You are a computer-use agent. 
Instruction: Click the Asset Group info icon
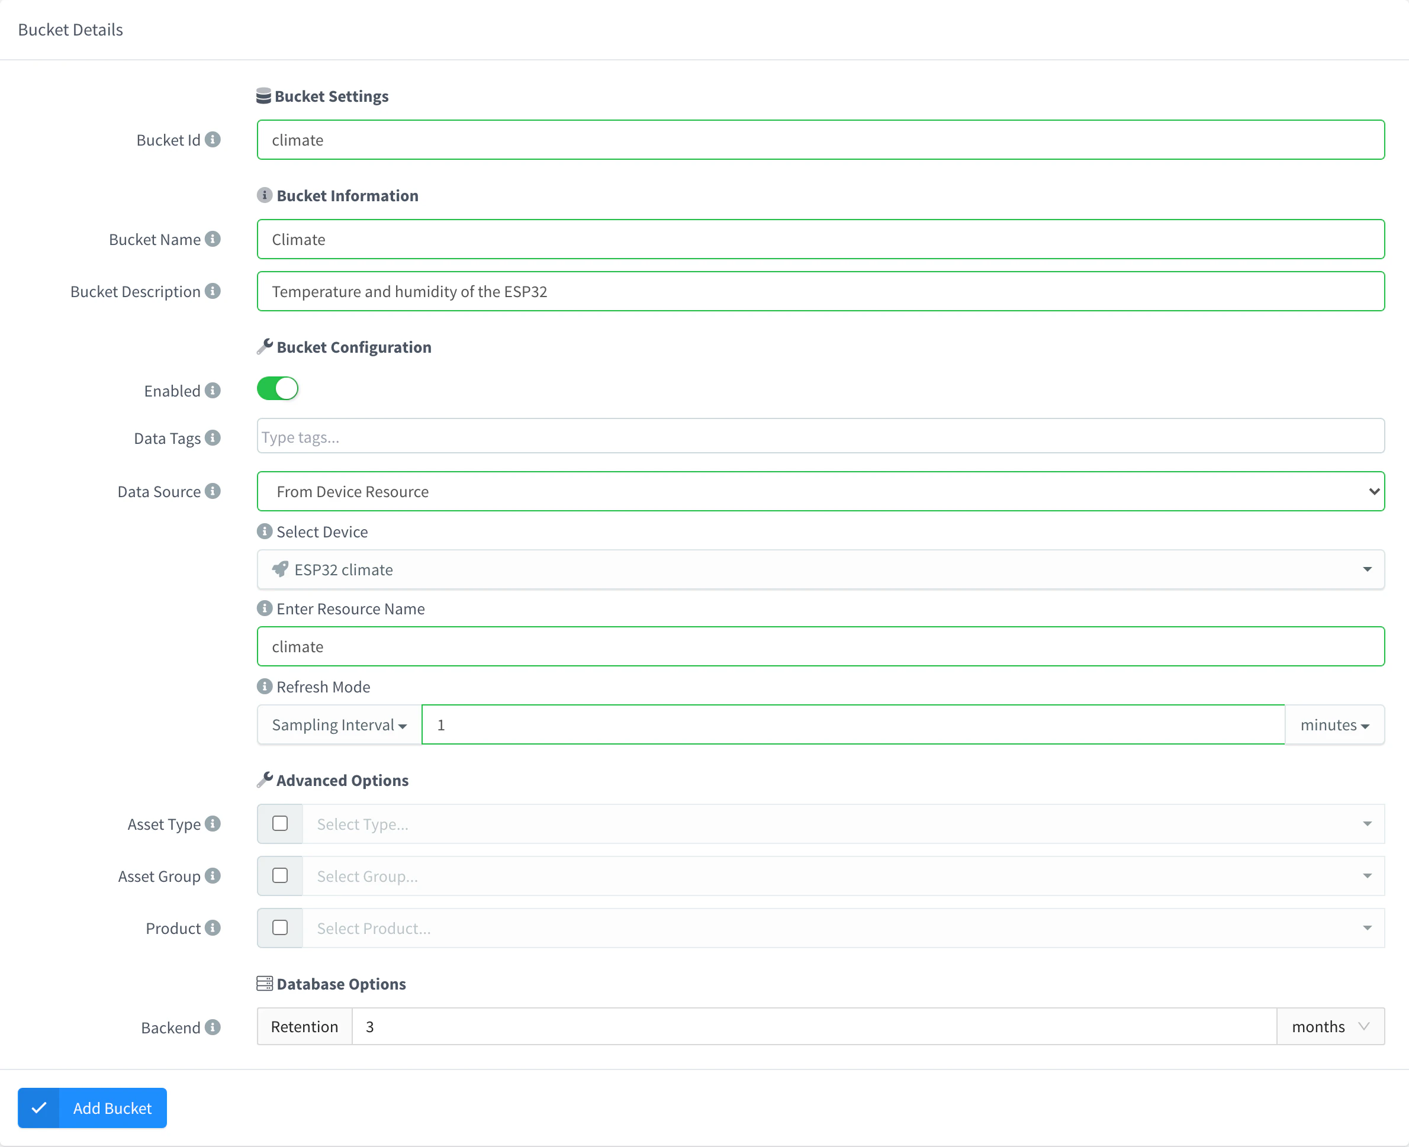[x=213, y=875]
